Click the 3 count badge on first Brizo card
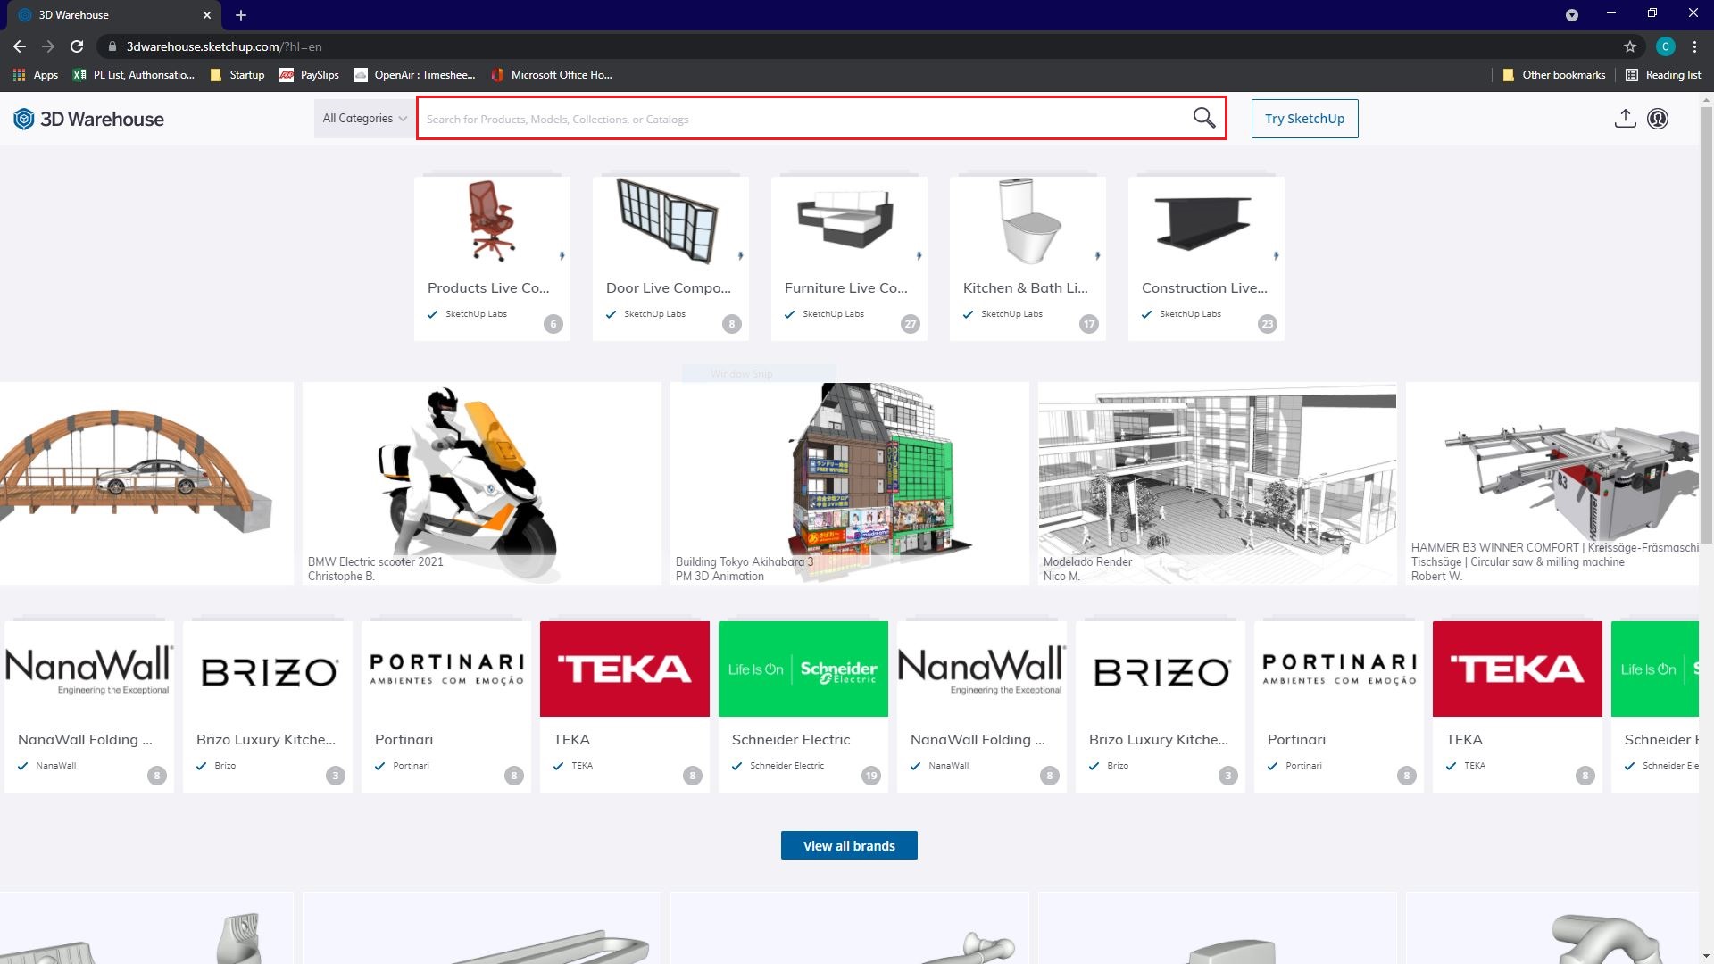 pyautogui.click(x=335, y=776)
